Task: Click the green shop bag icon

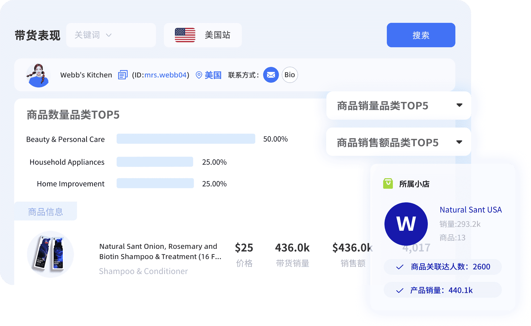Action: (x=388, y=184)
